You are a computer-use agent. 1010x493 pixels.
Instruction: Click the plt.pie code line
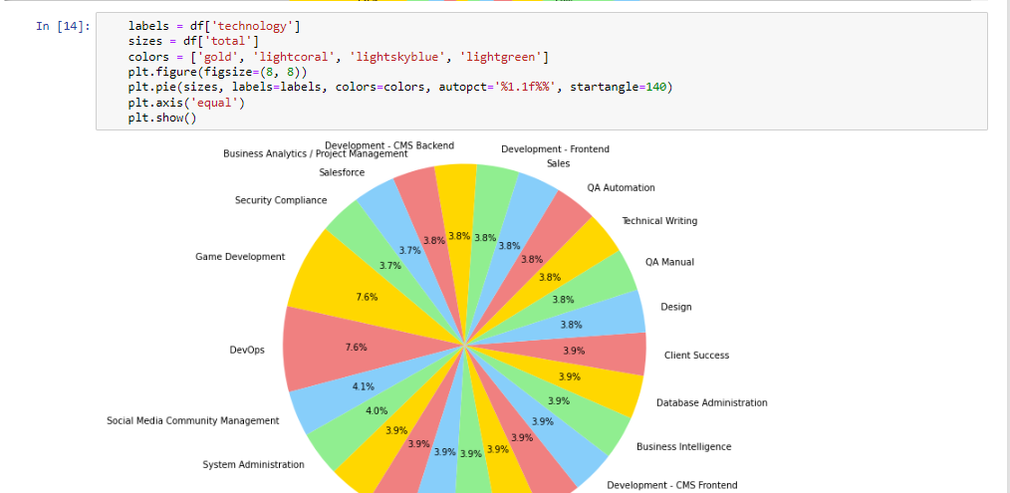tap(400, 87)
